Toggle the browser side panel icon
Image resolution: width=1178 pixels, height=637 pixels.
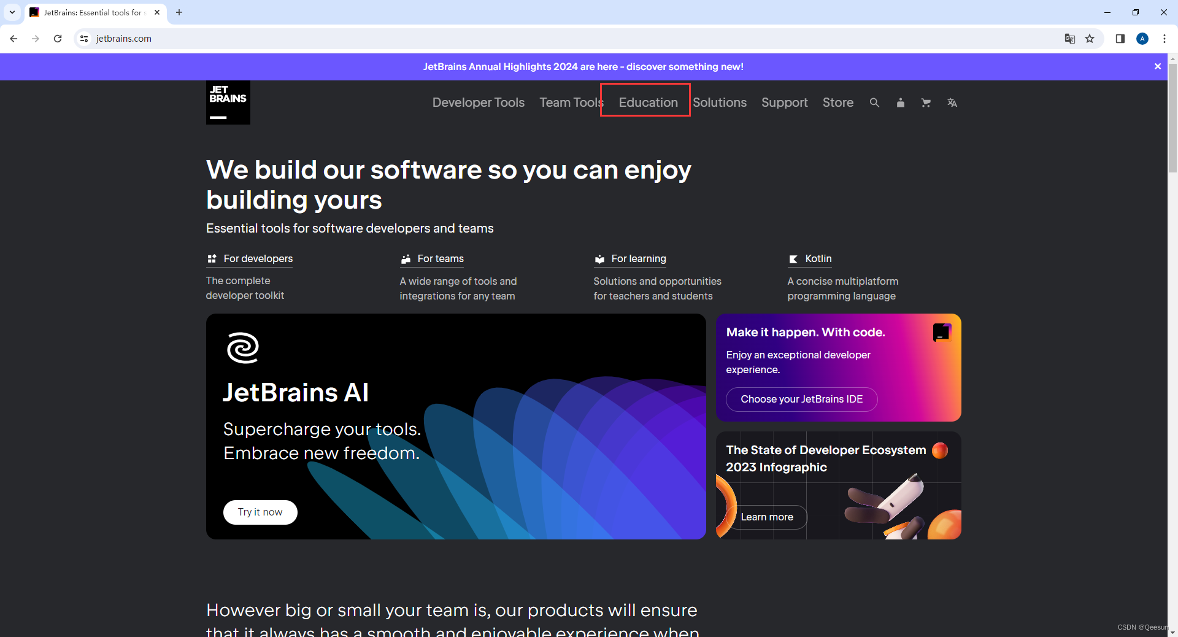pyautogui.click(x=1120, y=39)
